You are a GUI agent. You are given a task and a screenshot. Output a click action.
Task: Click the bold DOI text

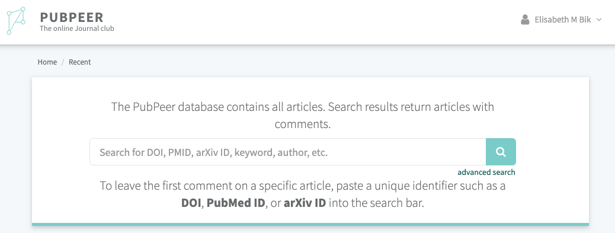tap(191, 203)
